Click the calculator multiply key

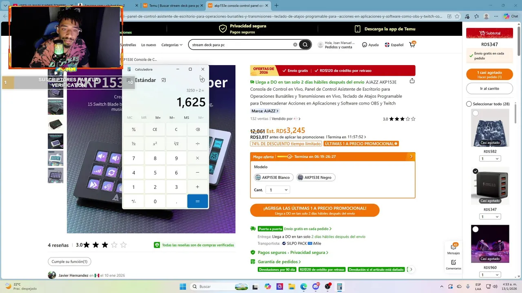coord(197,158)
